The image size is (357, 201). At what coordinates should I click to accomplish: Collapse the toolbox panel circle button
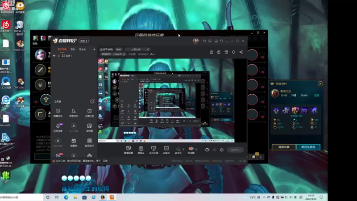(92, 101)
